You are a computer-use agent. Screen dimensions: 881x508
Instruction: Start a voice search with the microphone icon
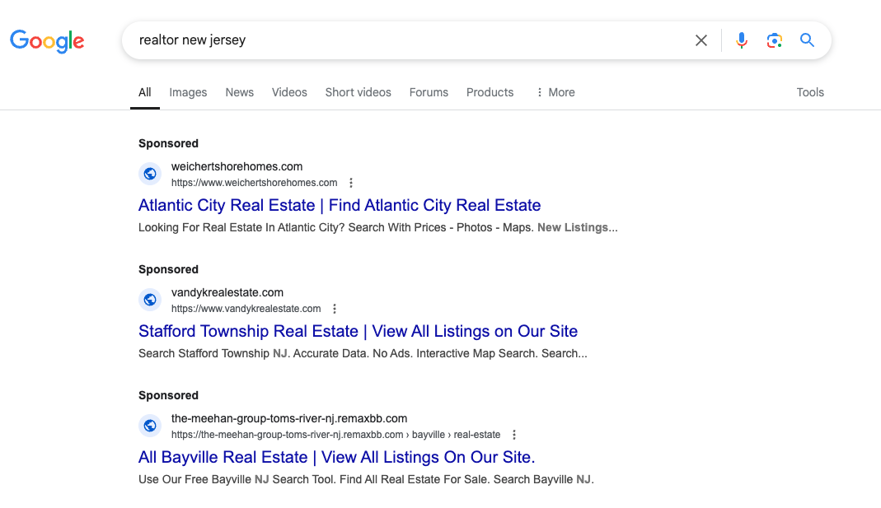click(x=741, y=40)
